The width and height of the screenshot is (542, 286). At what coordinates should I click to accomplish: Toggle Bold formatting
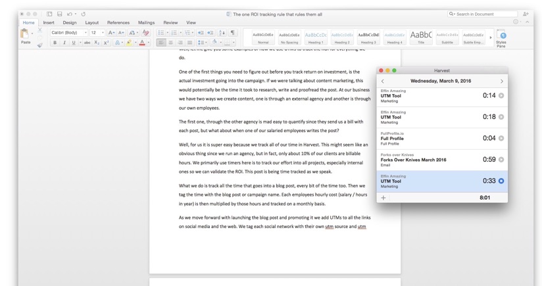tap(55, 43)
